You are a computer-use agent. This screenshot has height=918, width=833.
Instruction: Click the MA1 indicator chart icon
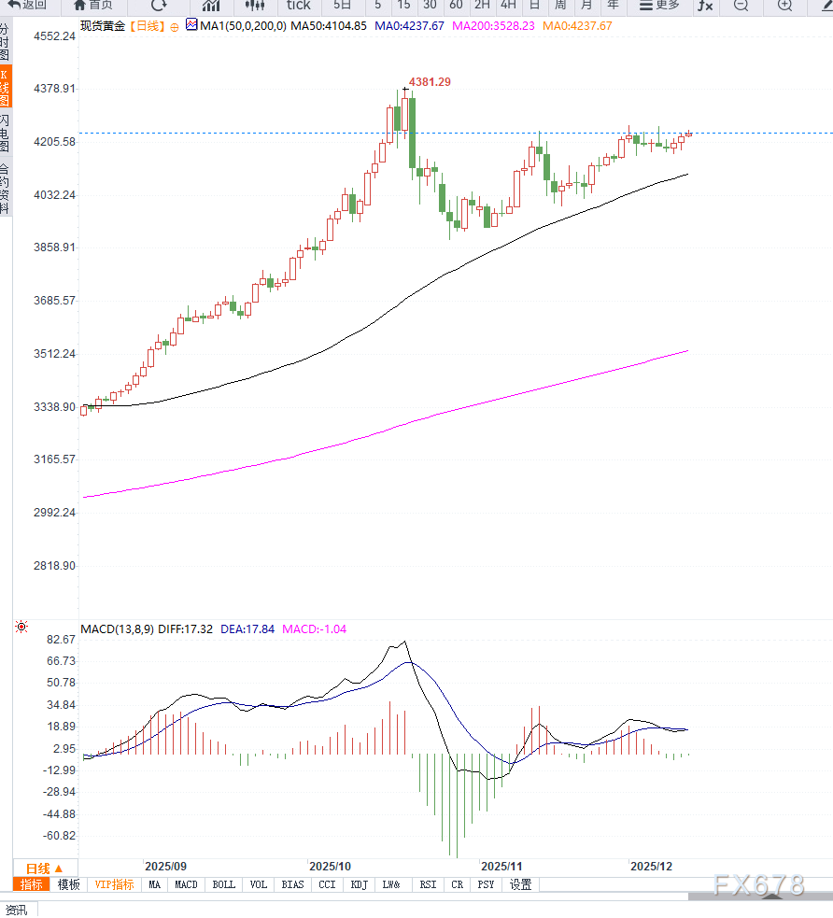click(191, 25)
